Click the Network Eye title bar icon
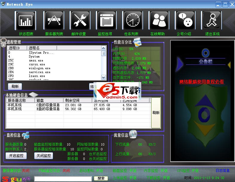235x182 pixels. click(x=3, y=4)
